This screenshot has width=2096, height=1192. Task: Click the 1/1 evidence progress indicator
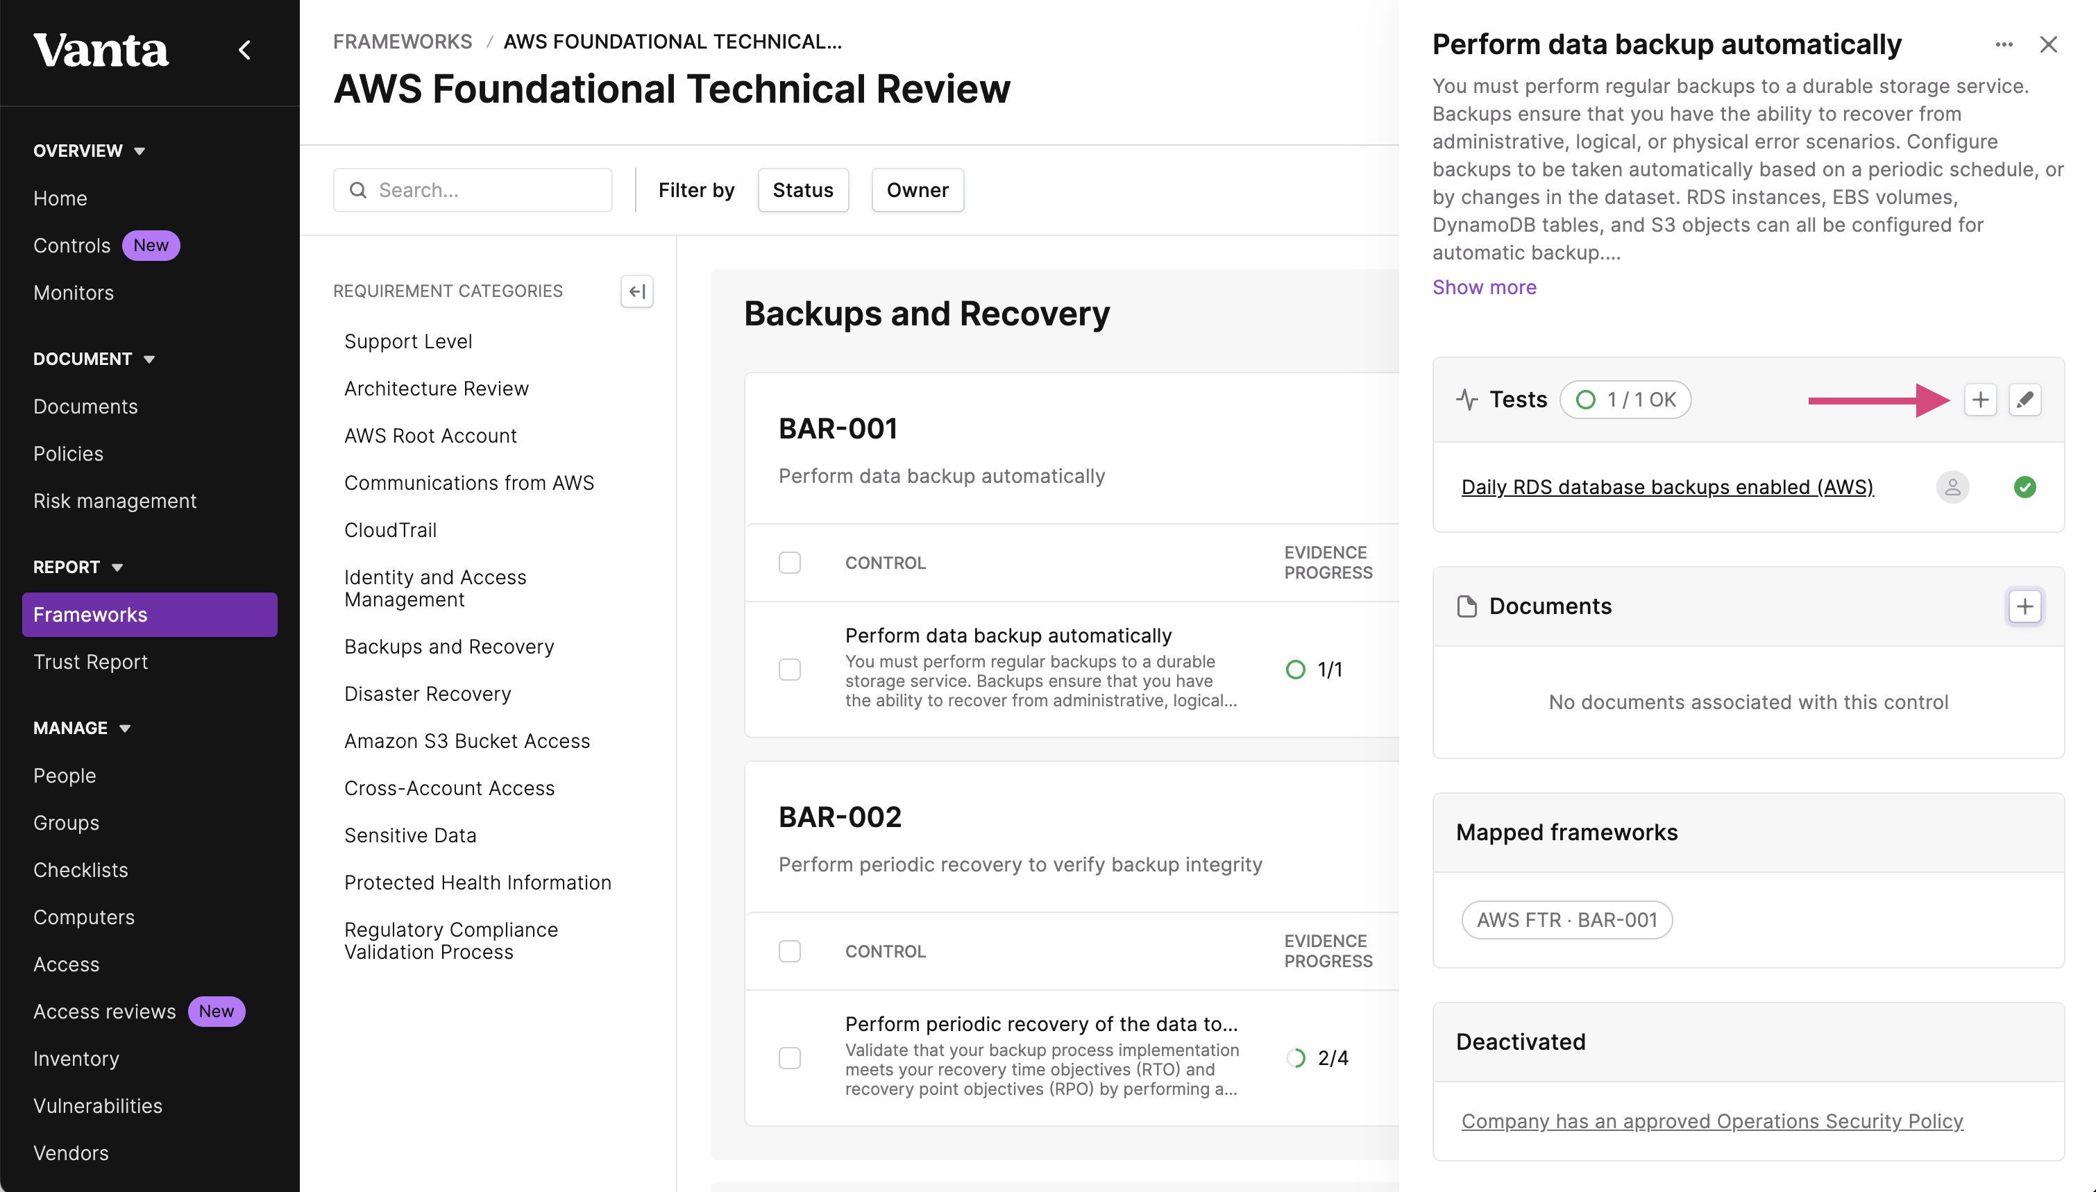[x=1314, y=670]
